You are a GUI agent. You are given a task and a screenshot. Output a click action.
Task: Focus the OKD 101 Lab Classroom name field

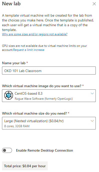coord(49,71)
